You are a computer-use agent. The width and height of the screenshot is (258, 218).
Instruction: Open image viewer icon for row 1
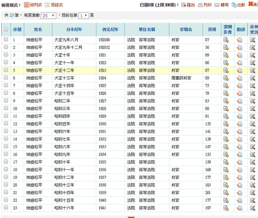(226, 40)
